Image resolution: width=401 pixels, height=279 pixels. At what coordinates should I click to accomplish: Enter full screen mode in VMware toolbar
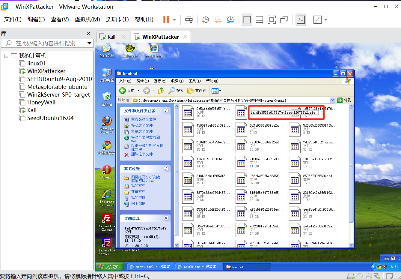[272, 20]
